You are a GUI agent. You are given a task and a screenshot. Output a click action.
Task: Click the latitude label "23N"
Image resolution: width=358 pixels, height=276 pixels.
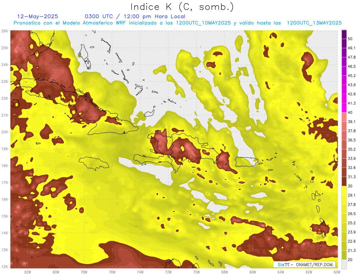tap(4, 82)
